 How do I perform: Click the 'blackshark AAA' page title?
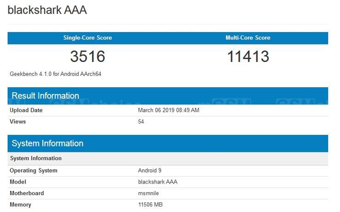click(x=47, y=10)
